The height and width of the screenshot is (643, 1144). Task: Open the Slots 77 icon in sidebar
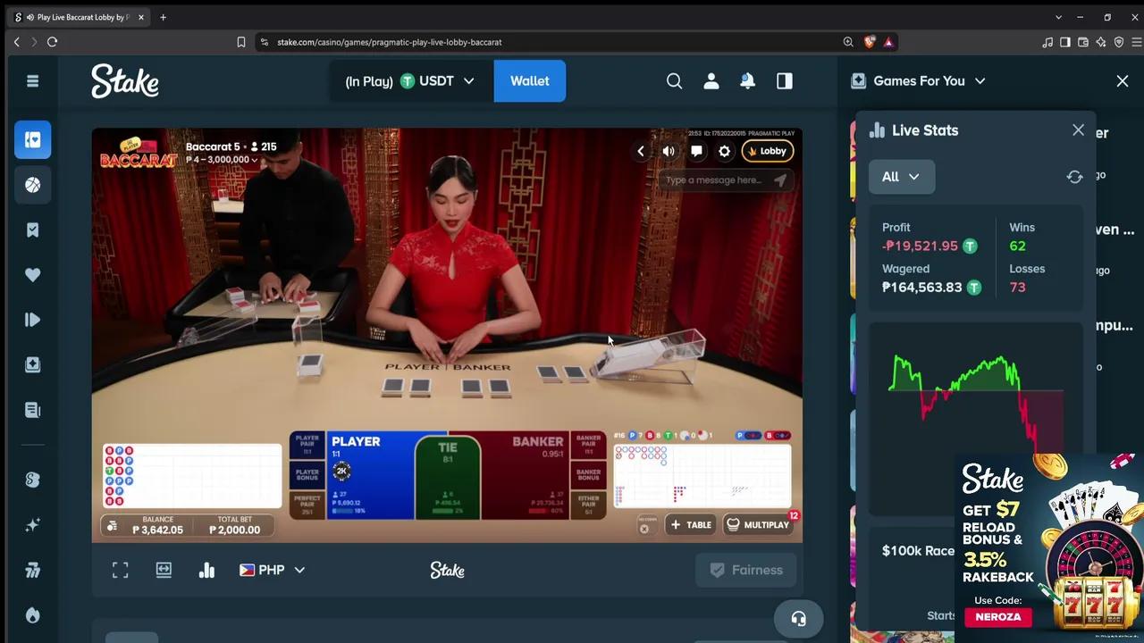[x=33, y=570]
